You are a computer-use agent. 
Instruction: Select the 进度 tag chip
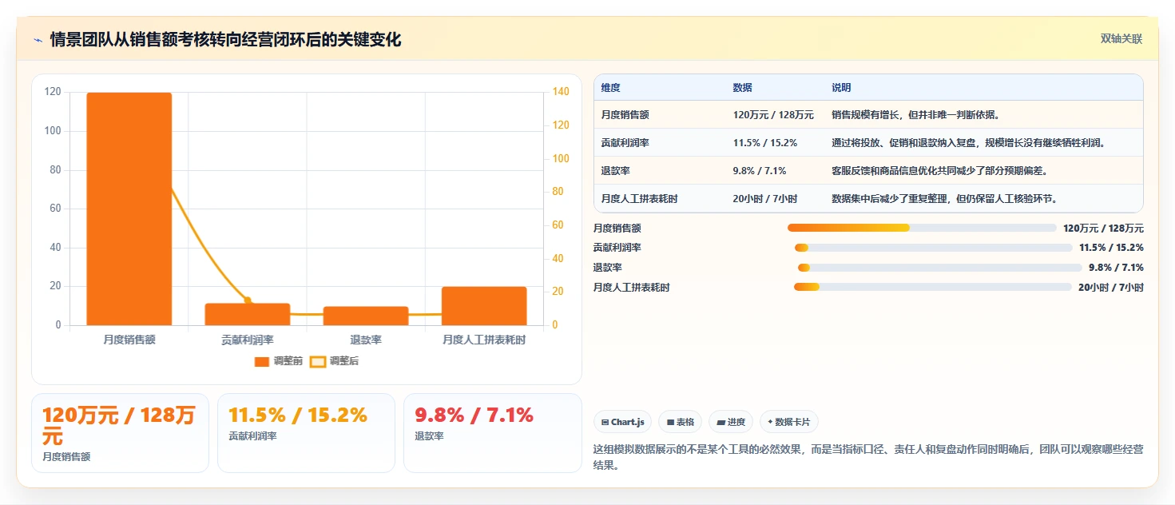(x=731, y=422)
